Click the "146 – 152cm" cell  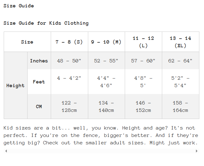click(x=143, y=107)
